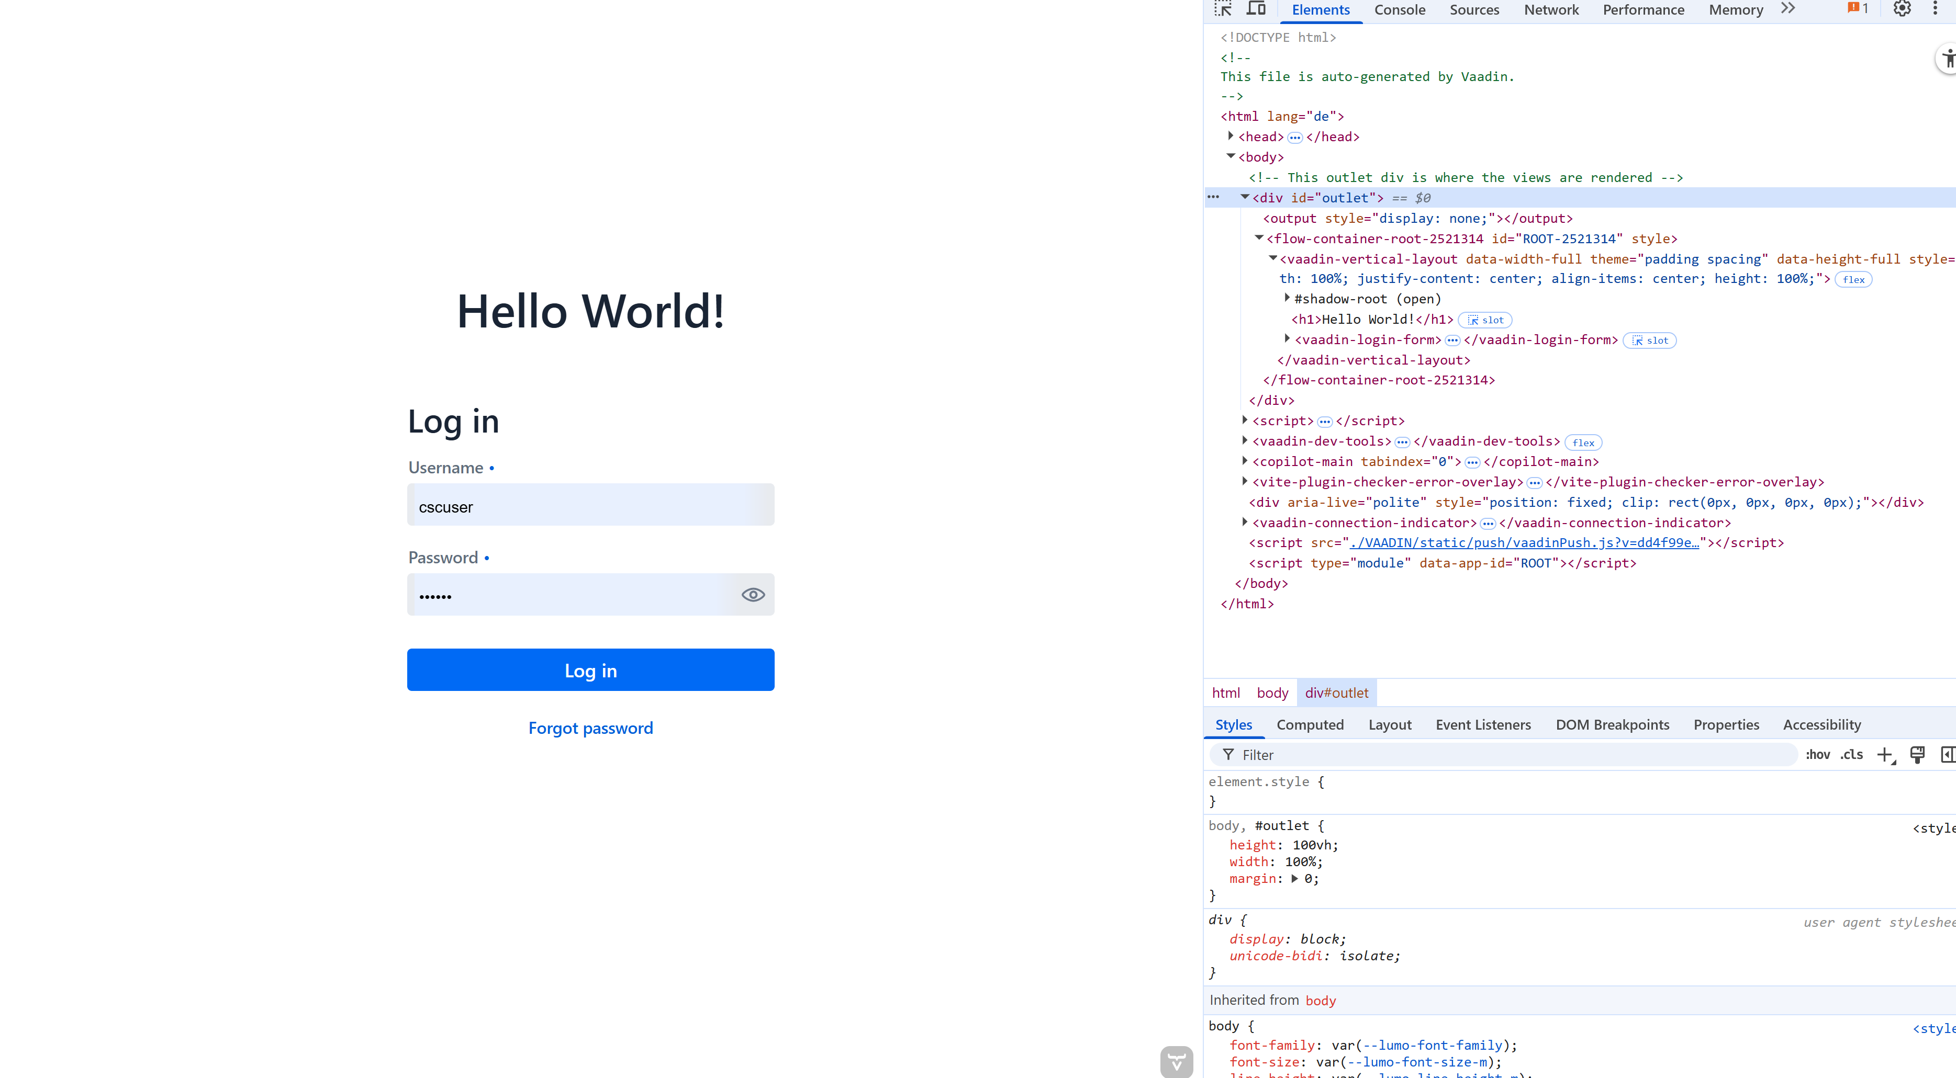Open DevTools settings gear
The width and height of the screenshot is (1956, 1078).
pyautogui.click(x=1902, y=9)
